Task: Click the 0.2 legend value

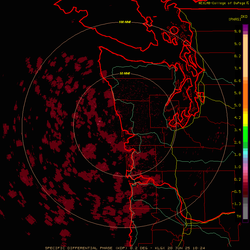Action: coord(237,179)
